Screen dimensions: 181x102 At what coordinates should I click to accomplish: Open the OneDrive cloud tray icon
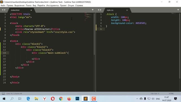pos(141,99)
